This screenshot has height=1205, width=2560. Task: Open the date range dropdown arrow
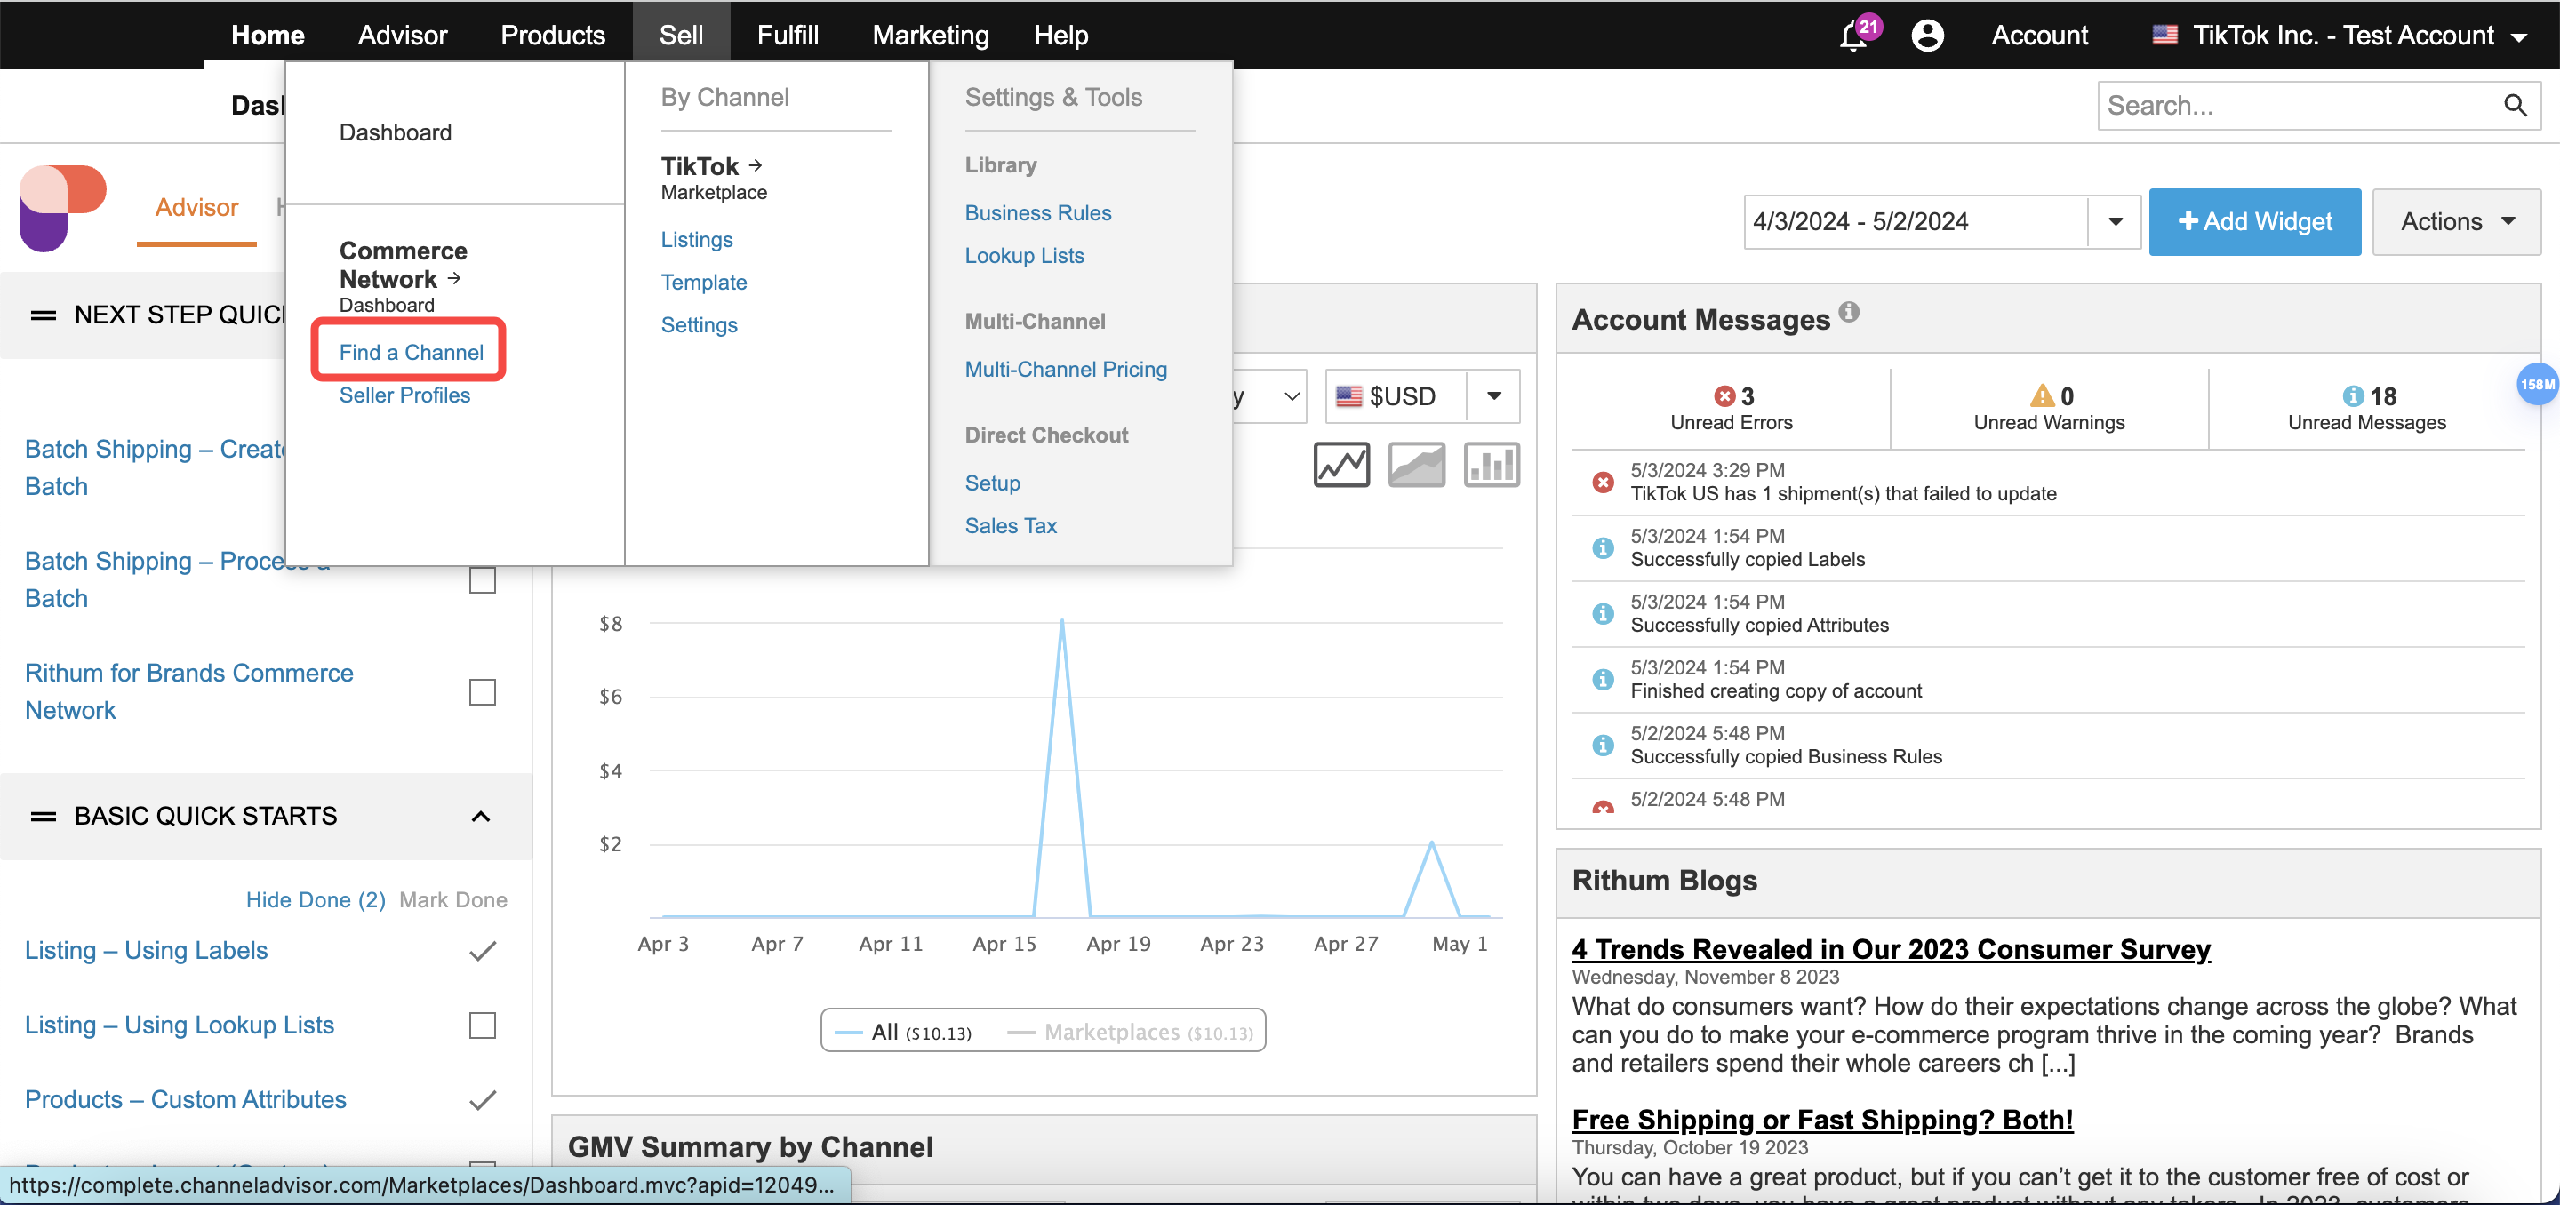pos(2115,221)
